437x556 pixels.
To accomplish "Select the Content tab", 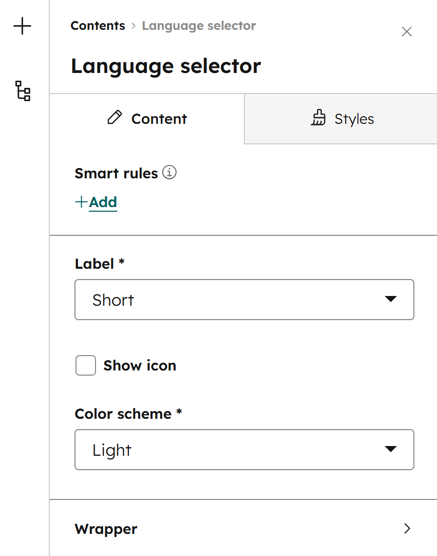I will (x=146, y=118).
